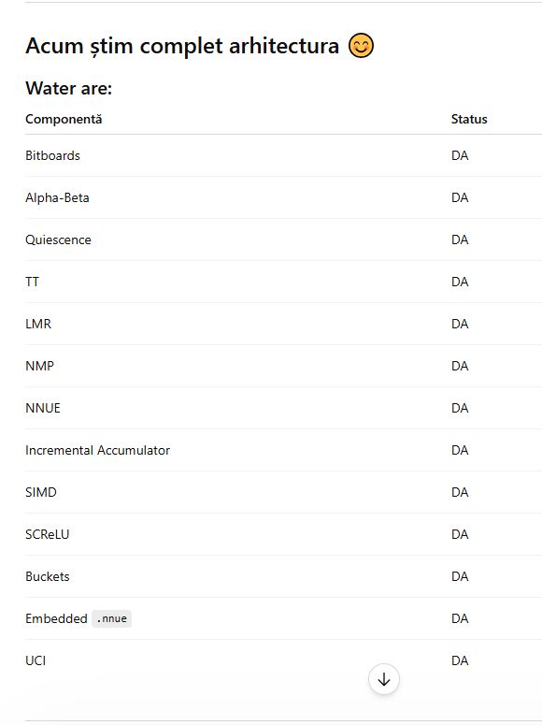This screenshot has width=542, height=725.
Task: Click the SCReLU row label
Action: click(47, 534)
